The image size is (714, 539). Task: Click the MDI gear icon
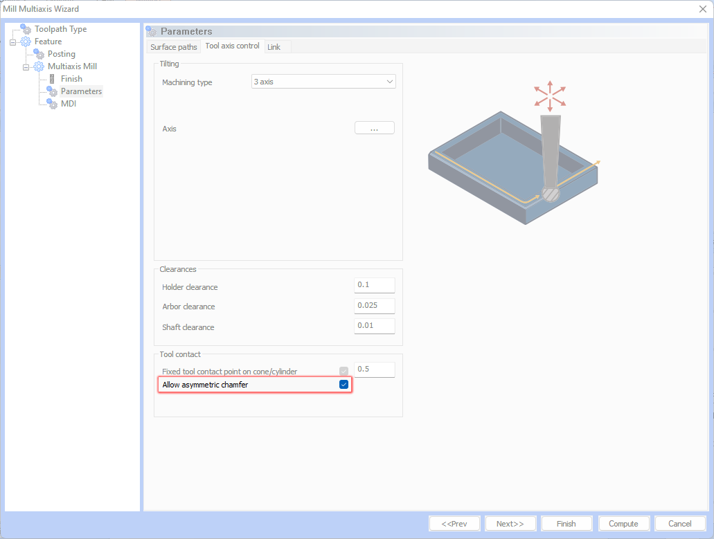tap(52, 104)
